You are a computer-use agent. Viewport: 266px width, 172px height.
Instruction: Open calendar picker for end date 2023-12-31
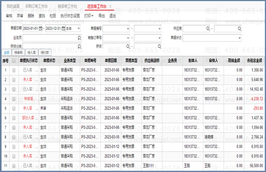pos(63,29)
